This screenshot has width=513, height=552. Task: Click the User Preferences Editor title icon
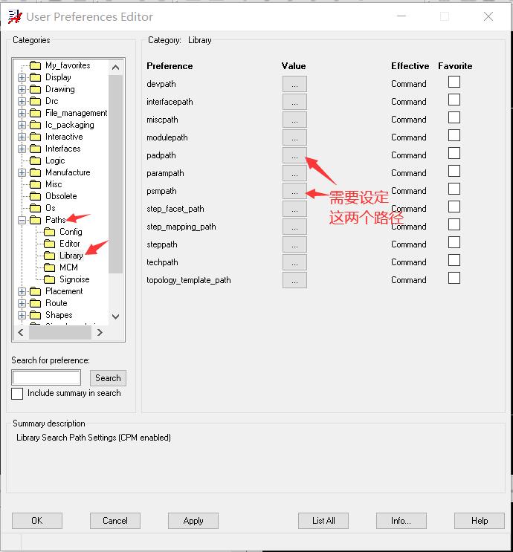[15, 16]
